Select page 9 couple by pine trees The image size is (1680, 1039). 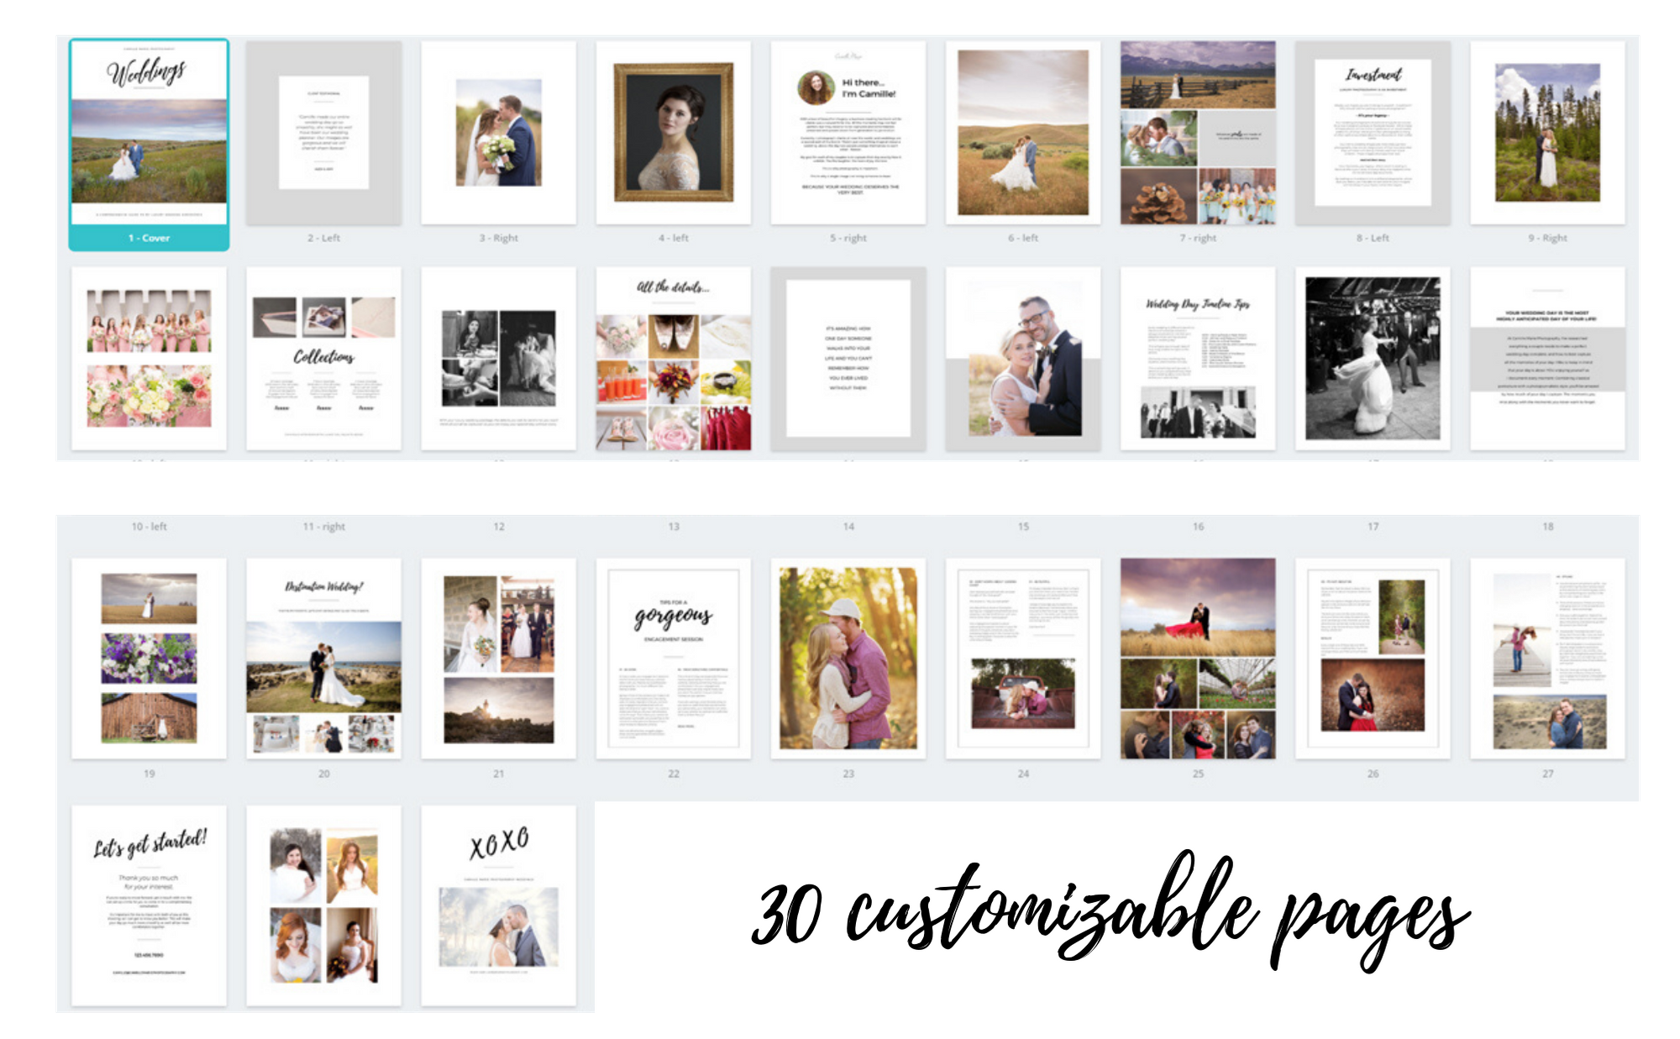click(1546, 133)
